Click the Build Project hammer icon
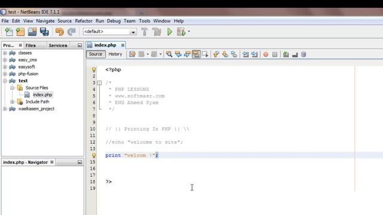 coord(145,32)
